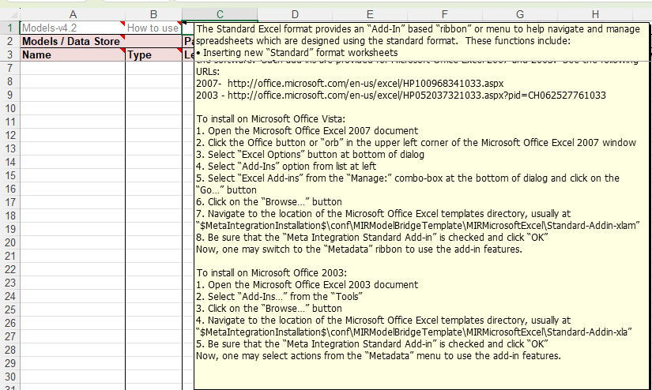Click row 30 header
The image size is (652, 390).
[x=9, y=377]
